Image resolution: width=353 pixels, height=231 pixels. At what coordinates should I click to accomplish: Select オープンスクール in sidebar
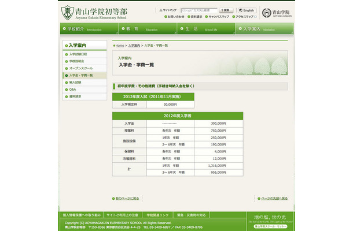click(84, 68)
